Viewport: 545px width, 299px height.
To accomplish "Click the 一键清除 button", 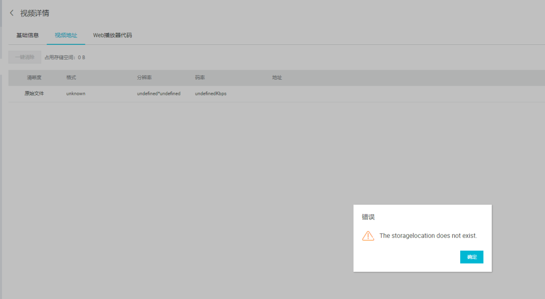I will 25,57.
